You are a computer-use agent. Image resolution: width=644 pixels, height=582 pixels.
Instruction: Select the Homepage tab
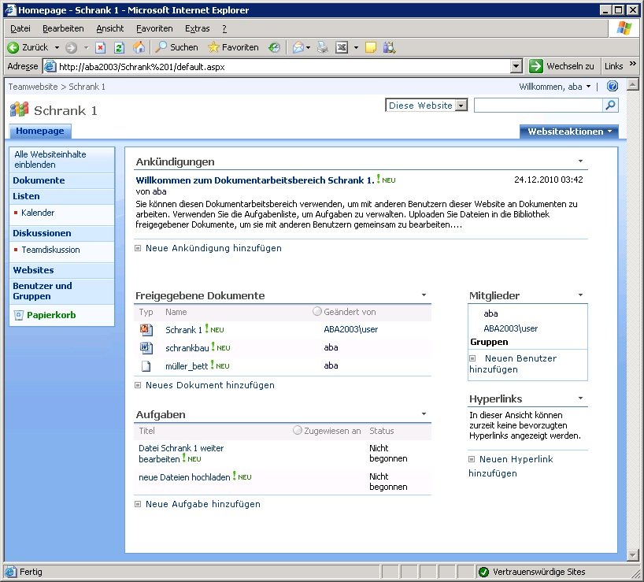click(40, 132)
